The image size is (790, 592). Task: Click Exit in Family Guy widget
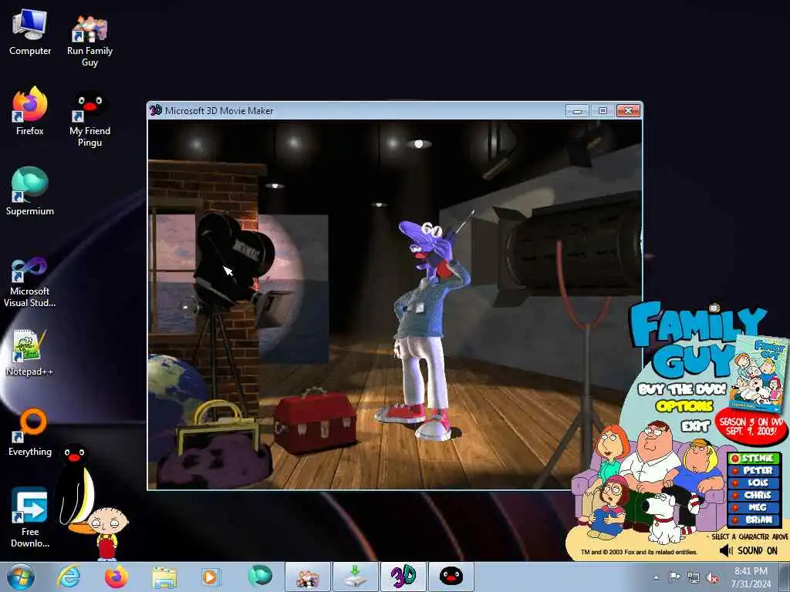pos(695,426)
